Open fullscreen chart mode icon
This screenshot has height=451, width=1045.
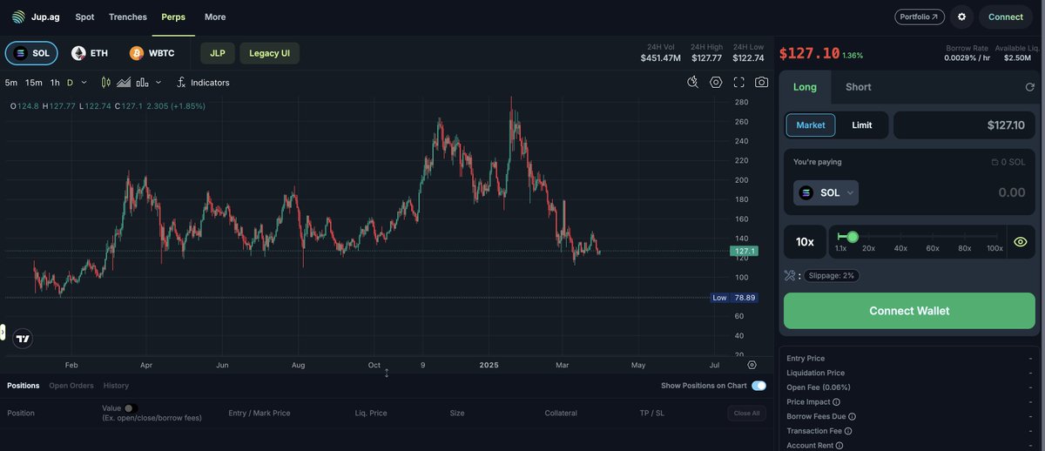pyautogui.click(x=738, y=82)
